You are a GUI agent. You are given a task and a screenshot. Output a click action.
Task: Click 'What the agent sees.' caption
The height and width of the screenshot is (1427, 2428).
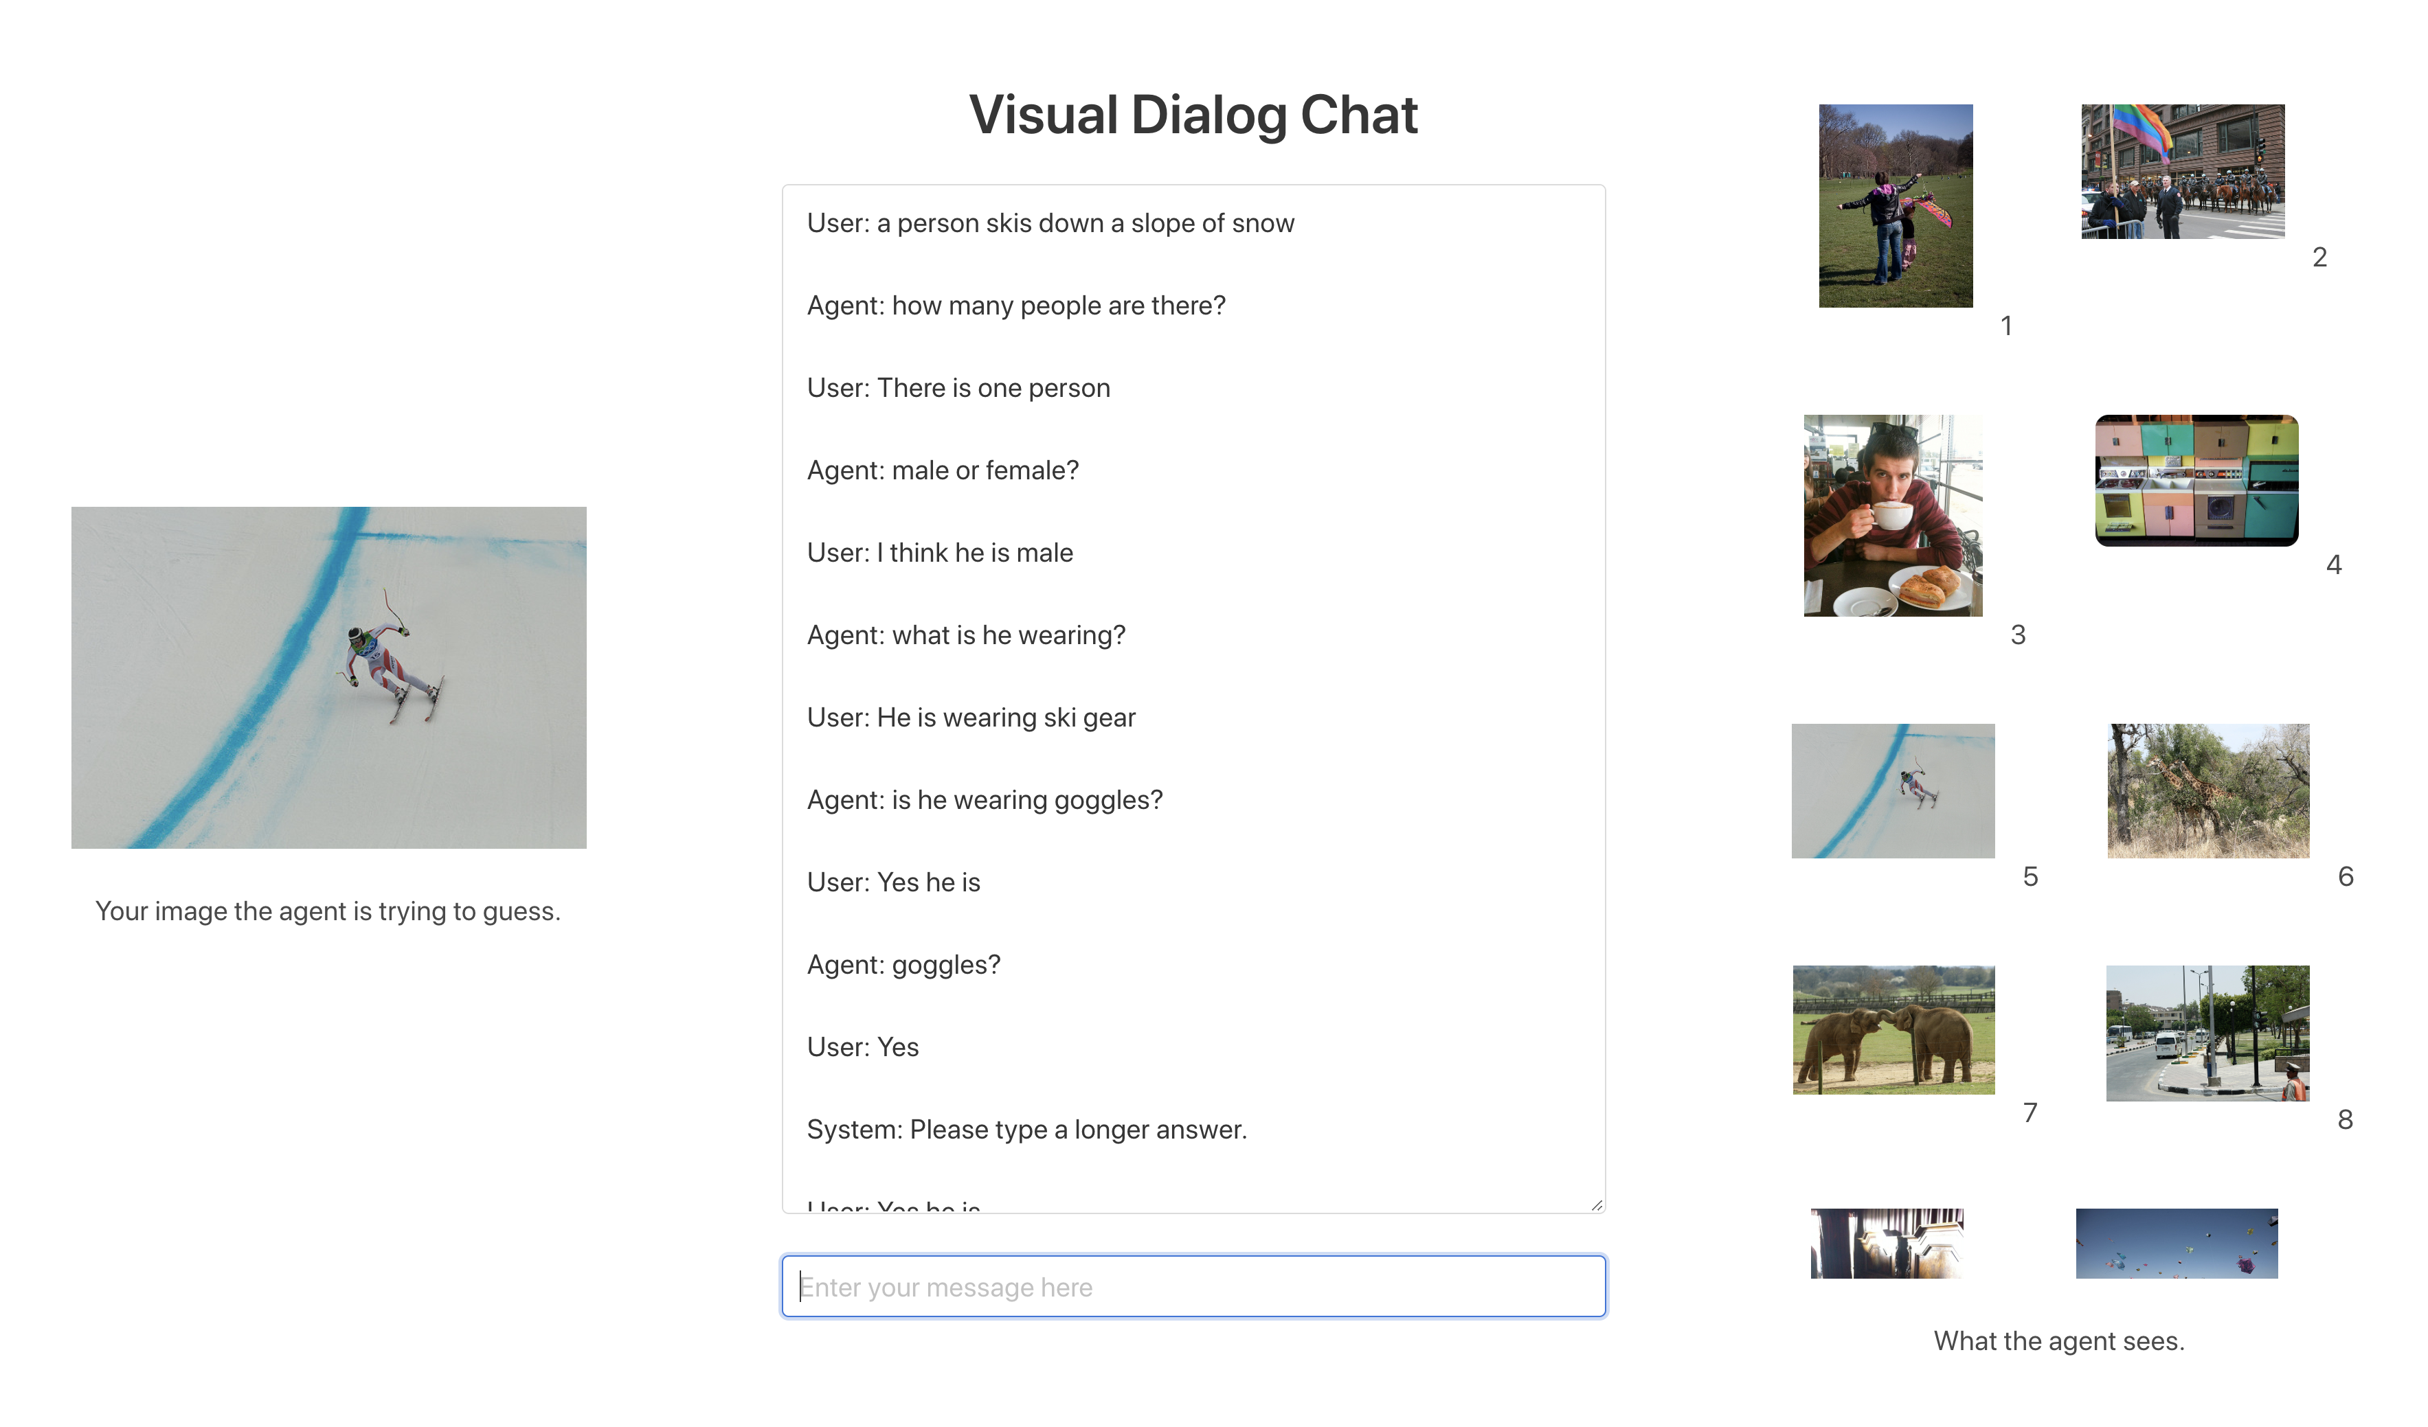pyautogui.click(x=2058, y=1340)
